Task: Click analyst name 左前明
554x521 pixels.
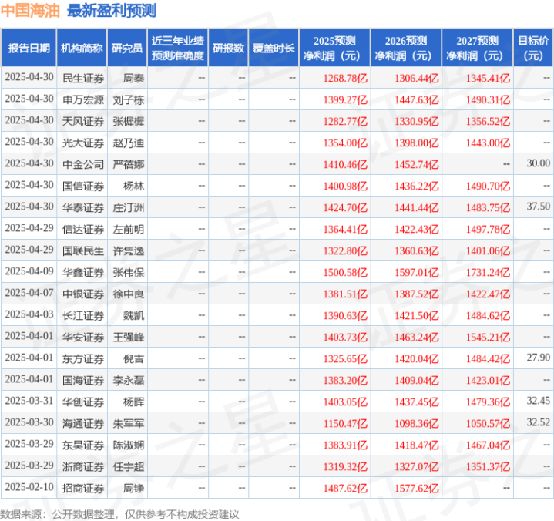Action: [x=129, y=229]
